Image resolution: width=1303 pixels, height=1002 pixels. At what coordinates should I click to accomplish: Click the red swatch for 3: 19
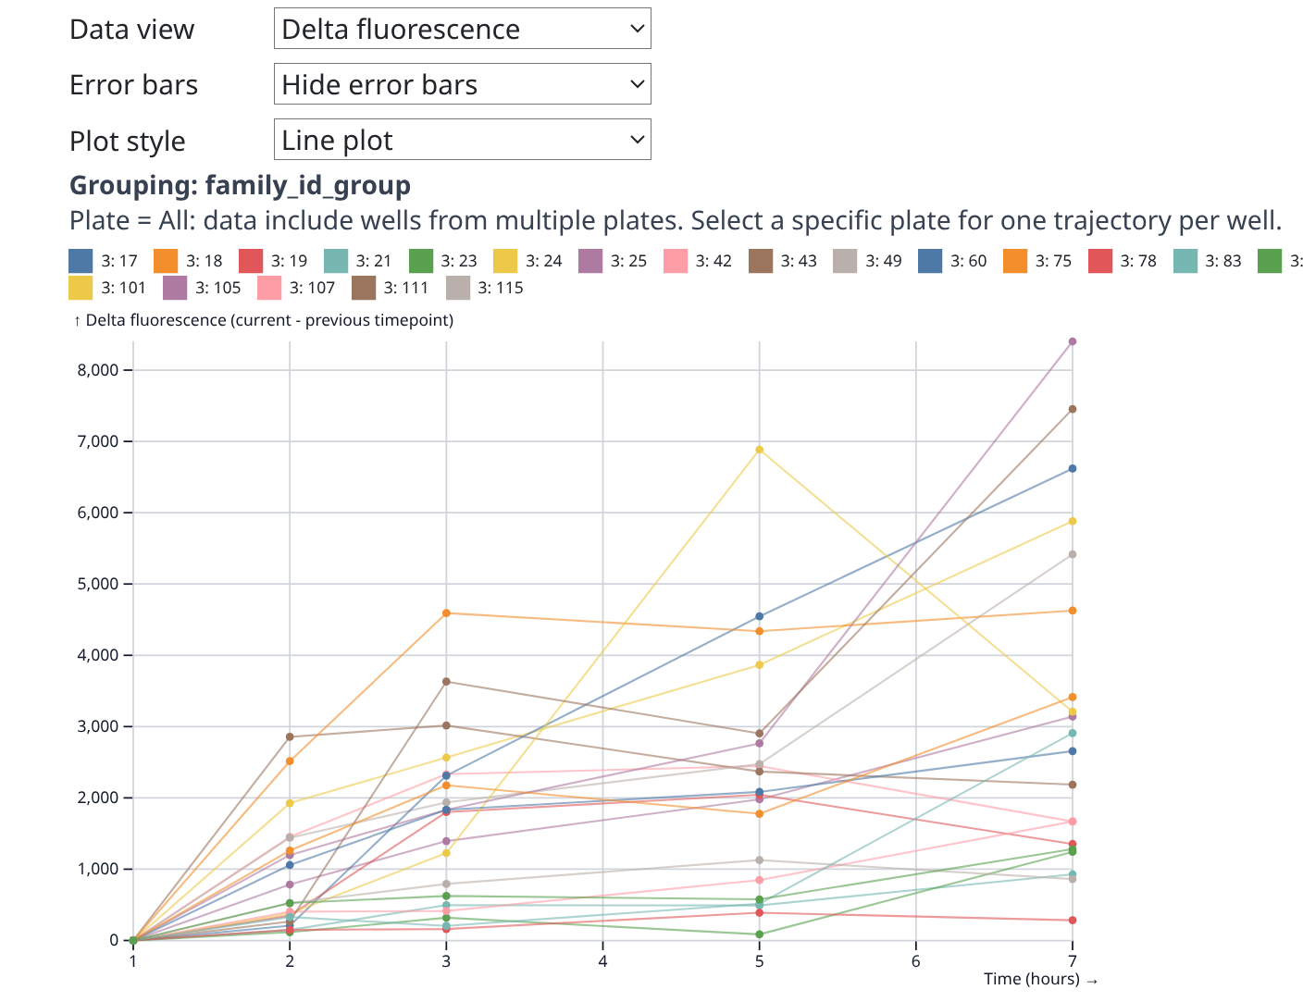coord(251,261)
